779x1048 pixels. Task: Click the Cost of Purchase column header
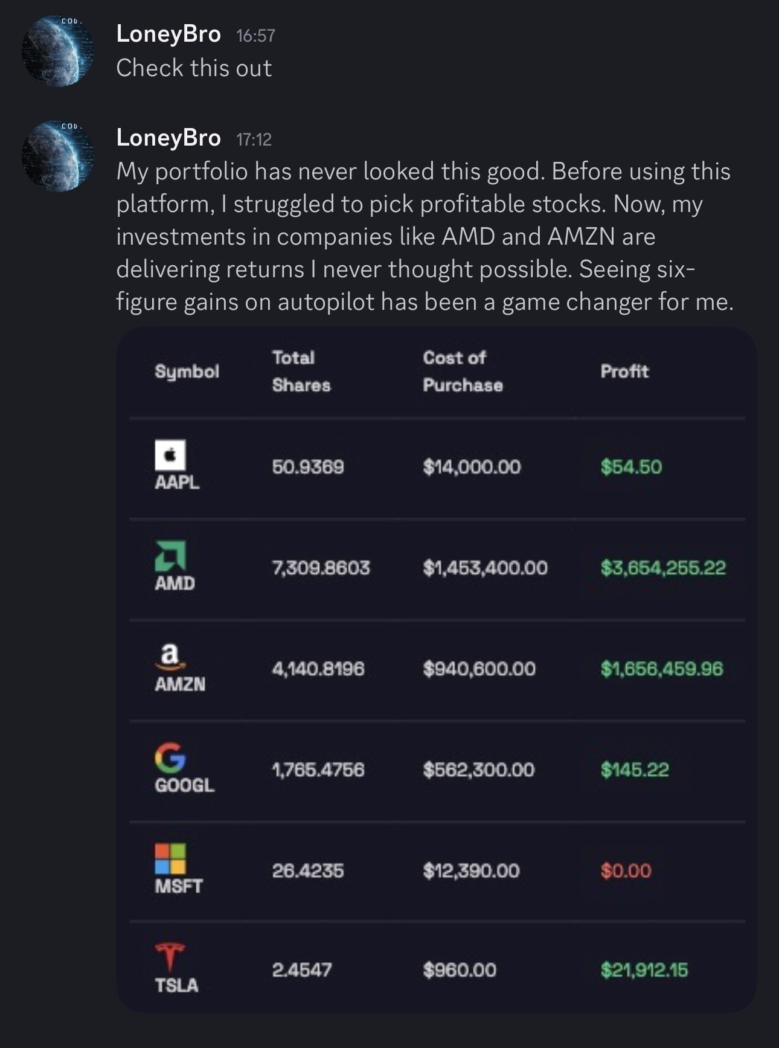point(463,371)
